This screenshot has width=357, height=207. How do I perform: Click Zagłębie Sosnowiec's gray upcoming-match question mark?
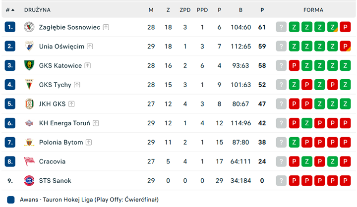282,27
